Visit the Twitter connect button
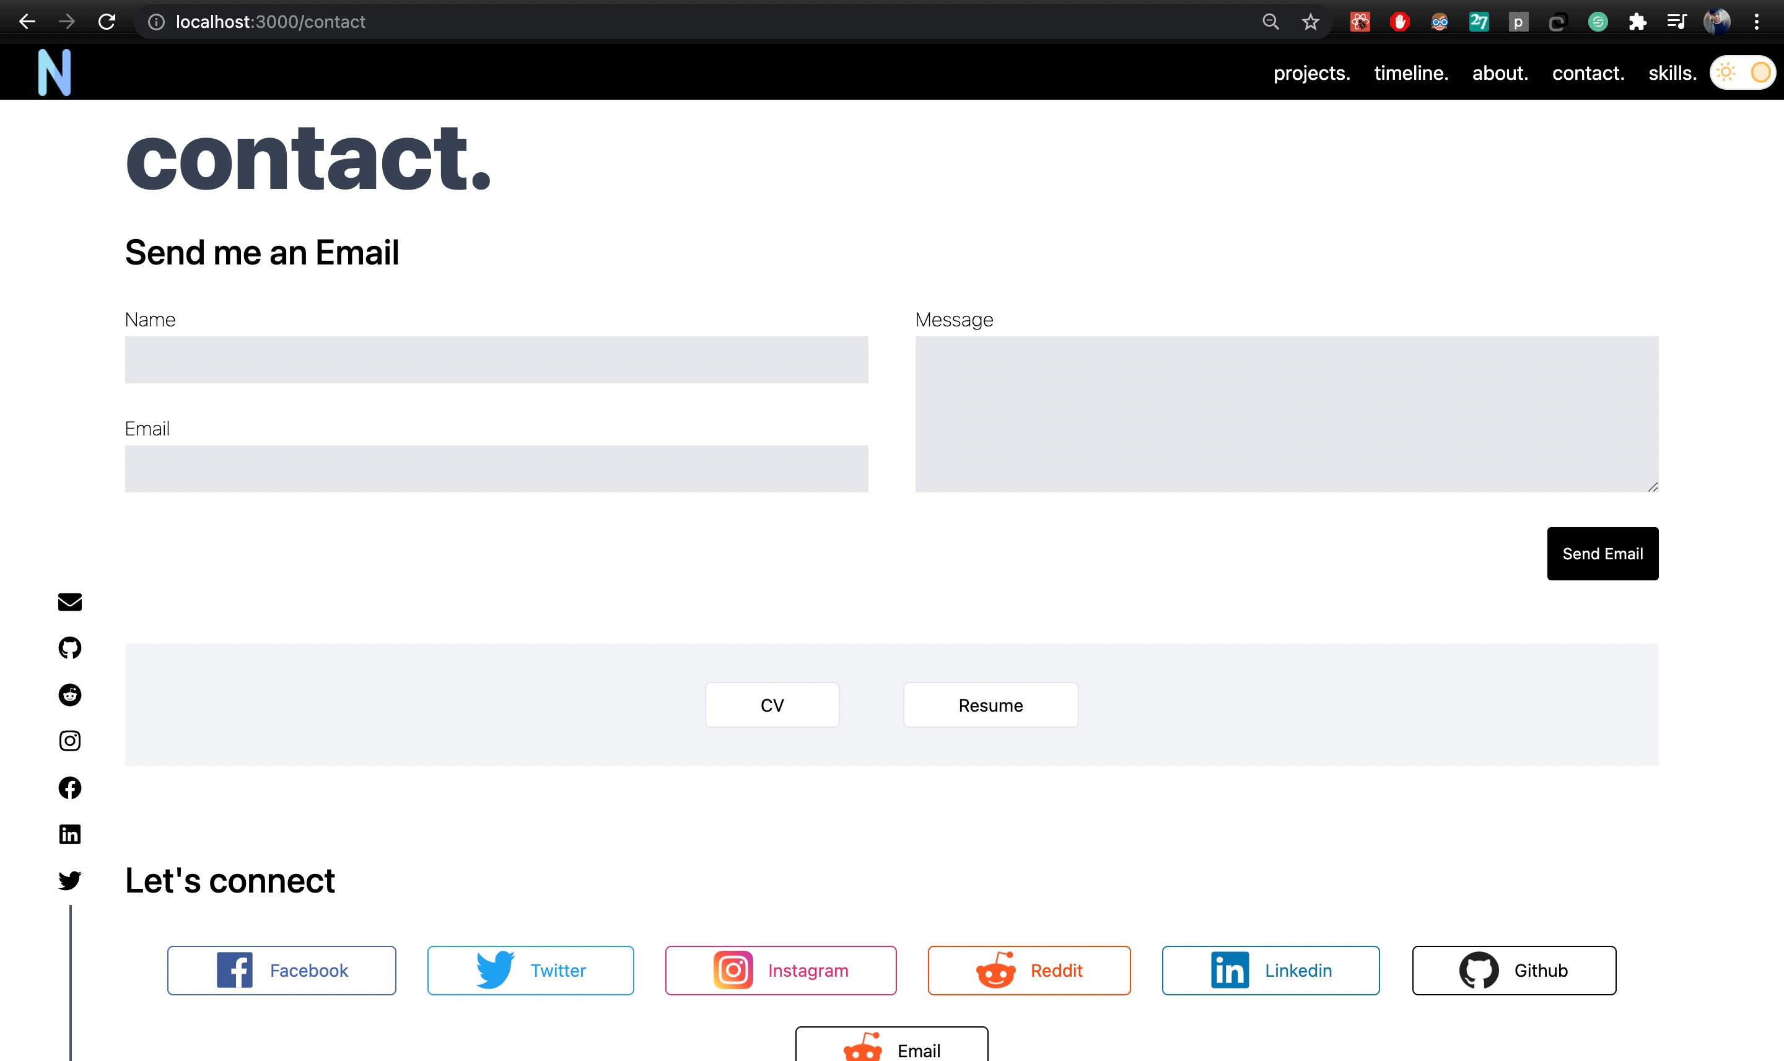The width and height of the screenshot is (1784, 1061). (x=530, y=970)
